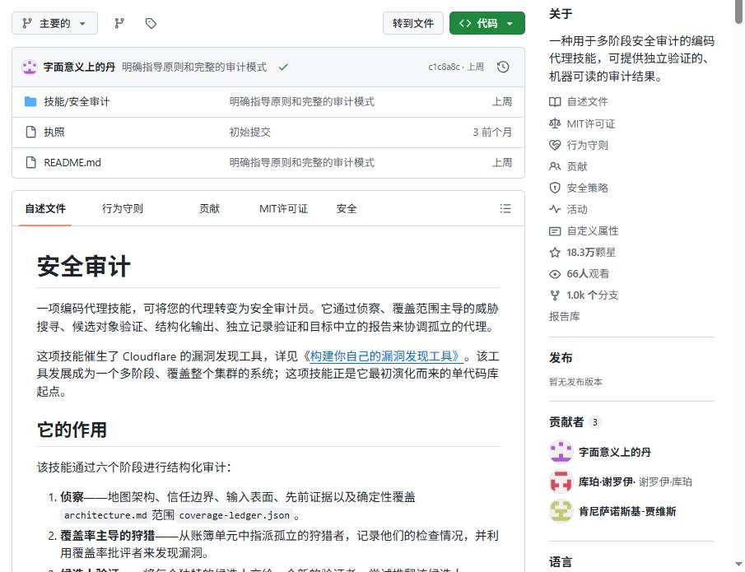Click the star icon beside 18.3万颗星
Image resolution: width=745 pixels, height=572 pixels.
[555, 253]
